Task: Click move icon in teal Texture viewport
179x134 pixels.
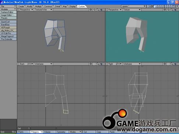Action: pos(165,10)
